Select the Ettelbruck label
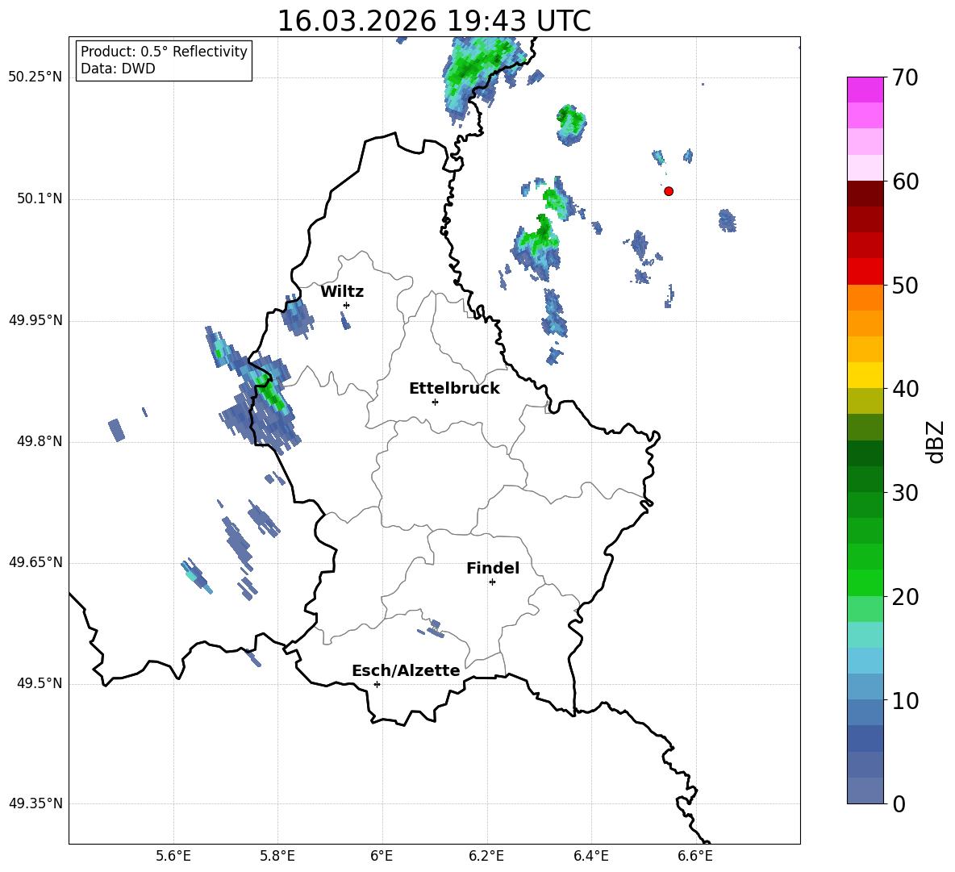This screenshot has height=872, width=955. [454, 389]
